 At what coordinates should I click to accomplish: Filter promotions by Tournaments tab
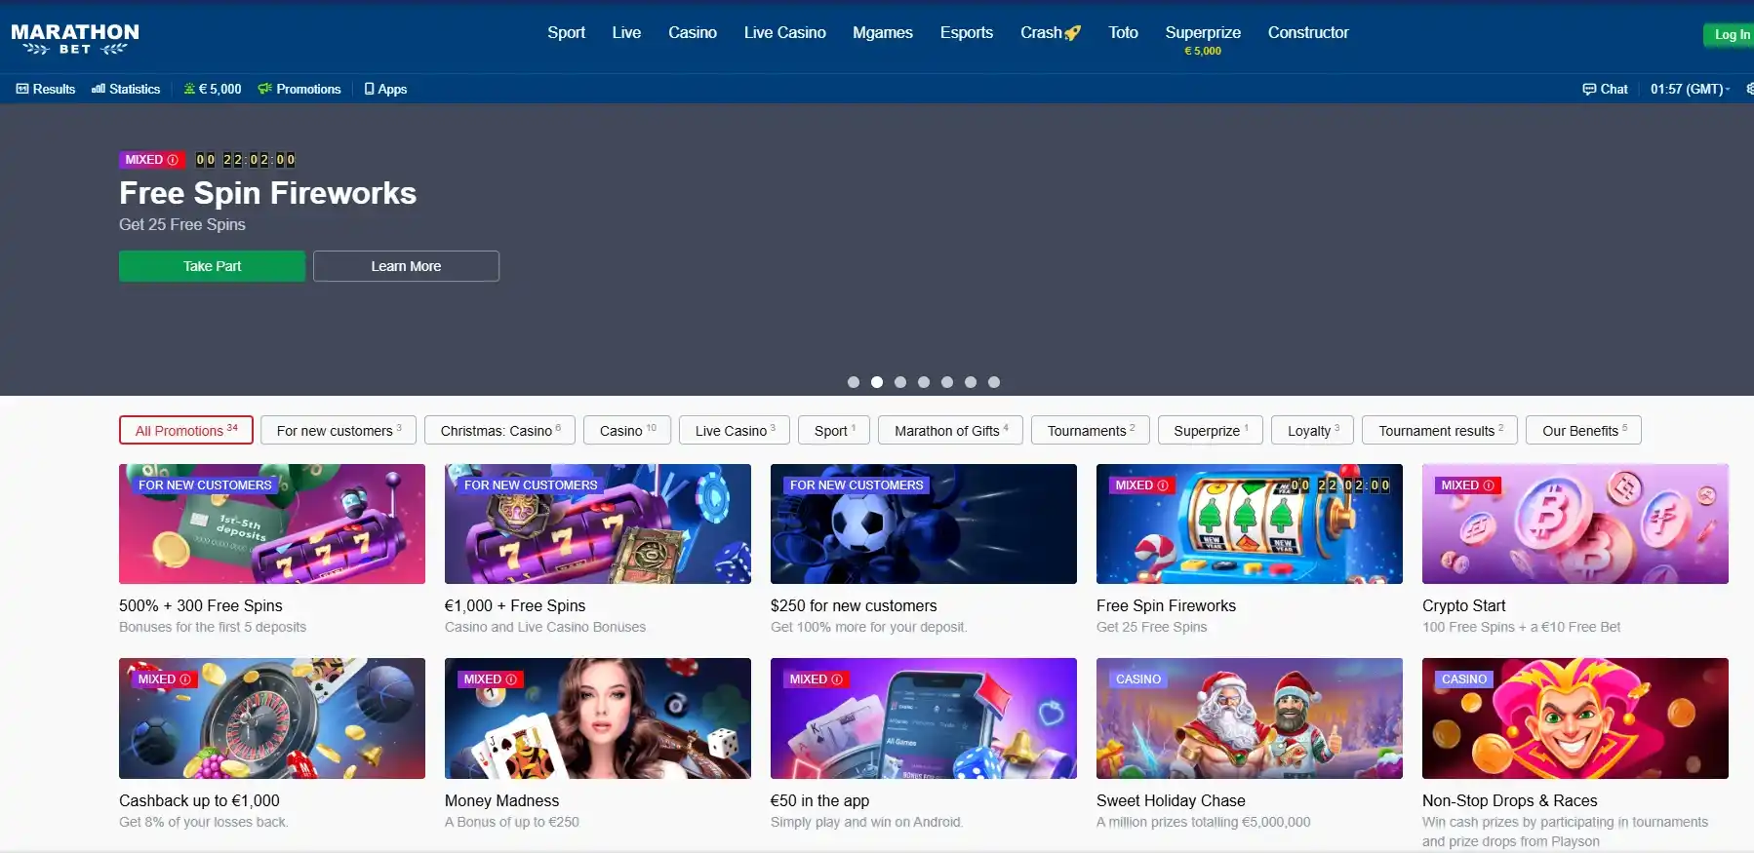1090,431
